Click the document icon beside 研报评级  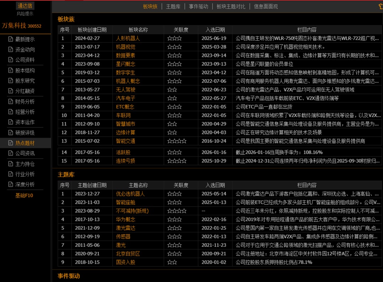[11, 133]
